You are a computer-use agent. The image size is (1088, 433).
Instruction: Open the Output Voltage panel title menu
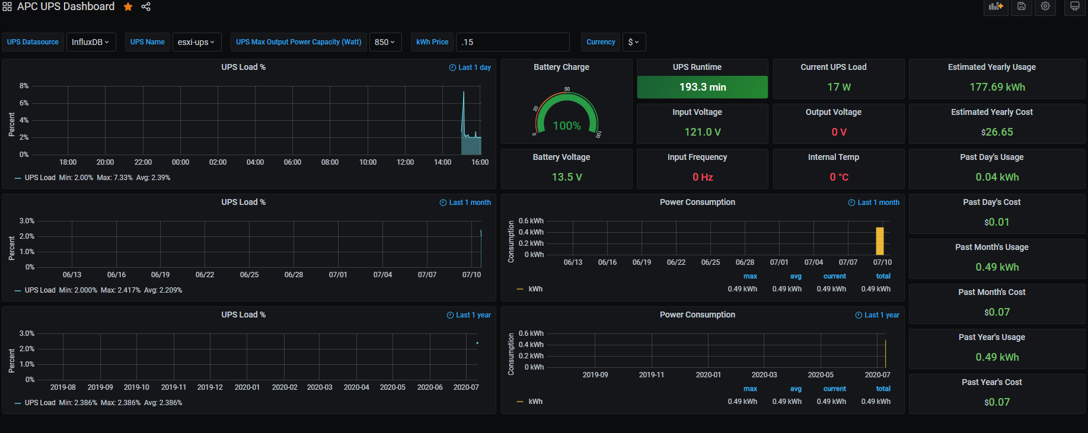point(834,113)
